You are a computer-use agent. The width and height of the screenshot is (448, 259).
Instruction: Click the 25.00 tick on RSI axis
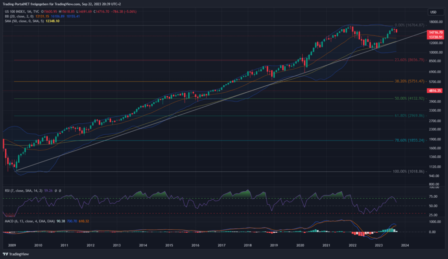pyautogui.click(x=433, y=215)
